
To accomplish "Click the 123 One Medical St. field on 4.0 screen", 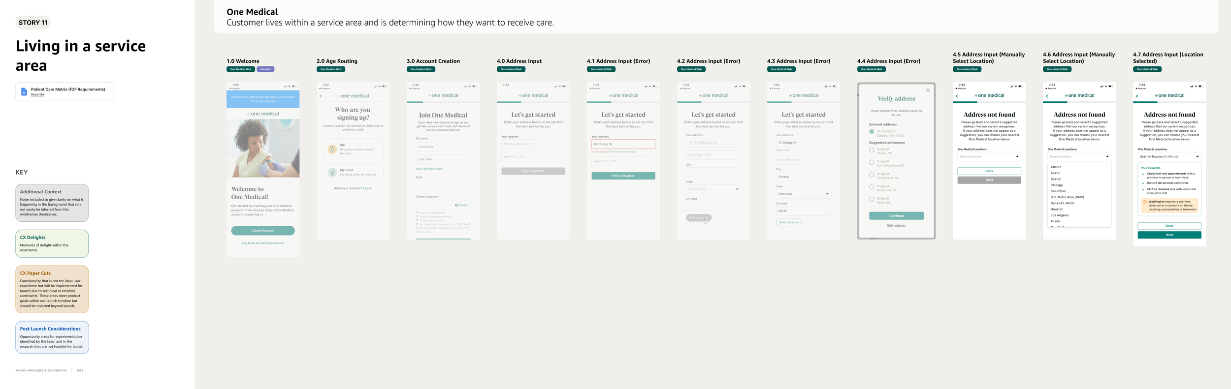I will click(533, 144).
